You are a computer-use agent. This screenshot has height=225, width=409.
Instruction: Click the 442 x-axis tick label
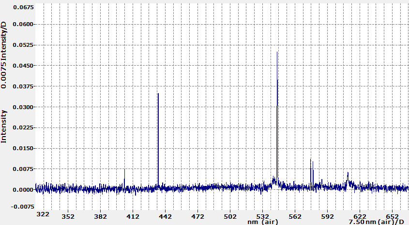click(x=165, y=215)
